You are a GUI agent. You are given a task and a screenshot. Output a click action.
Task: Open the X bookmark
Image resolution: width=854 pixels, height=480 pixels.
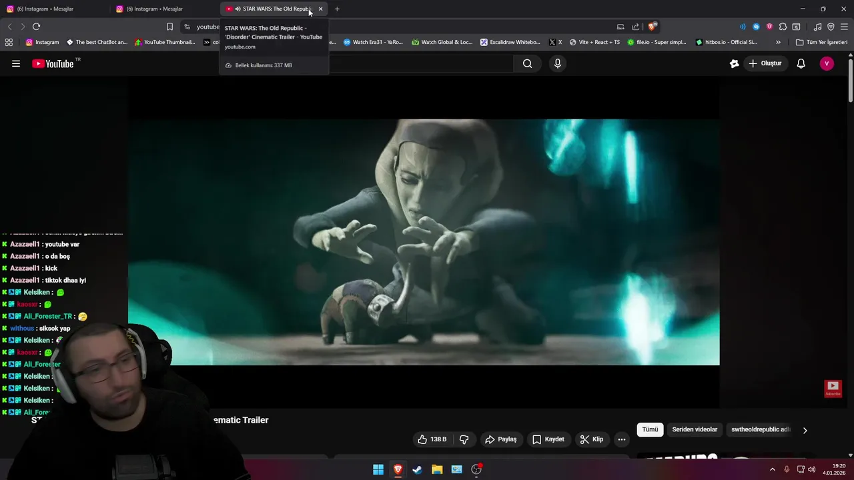click(x=555, y=42)
